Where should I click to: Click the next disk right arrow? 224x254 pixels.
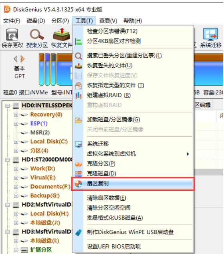[22, 59]
